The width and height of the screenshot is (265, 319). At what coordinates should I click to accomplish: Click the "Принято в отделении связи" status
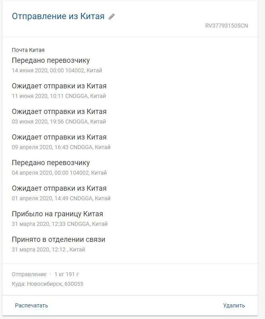click(59, 239)
